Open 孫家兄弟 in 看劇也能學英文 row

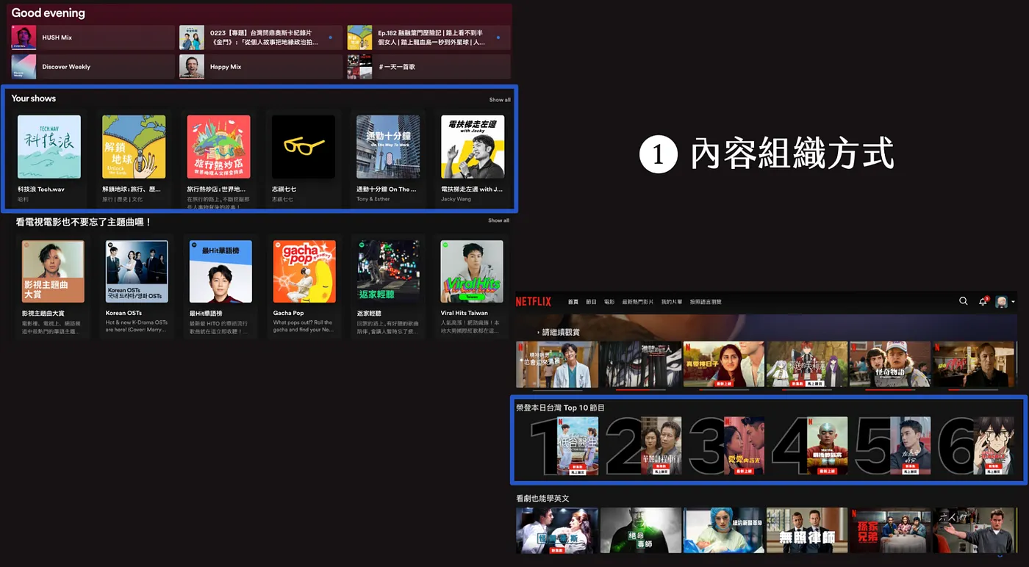(x=890, y=530)
